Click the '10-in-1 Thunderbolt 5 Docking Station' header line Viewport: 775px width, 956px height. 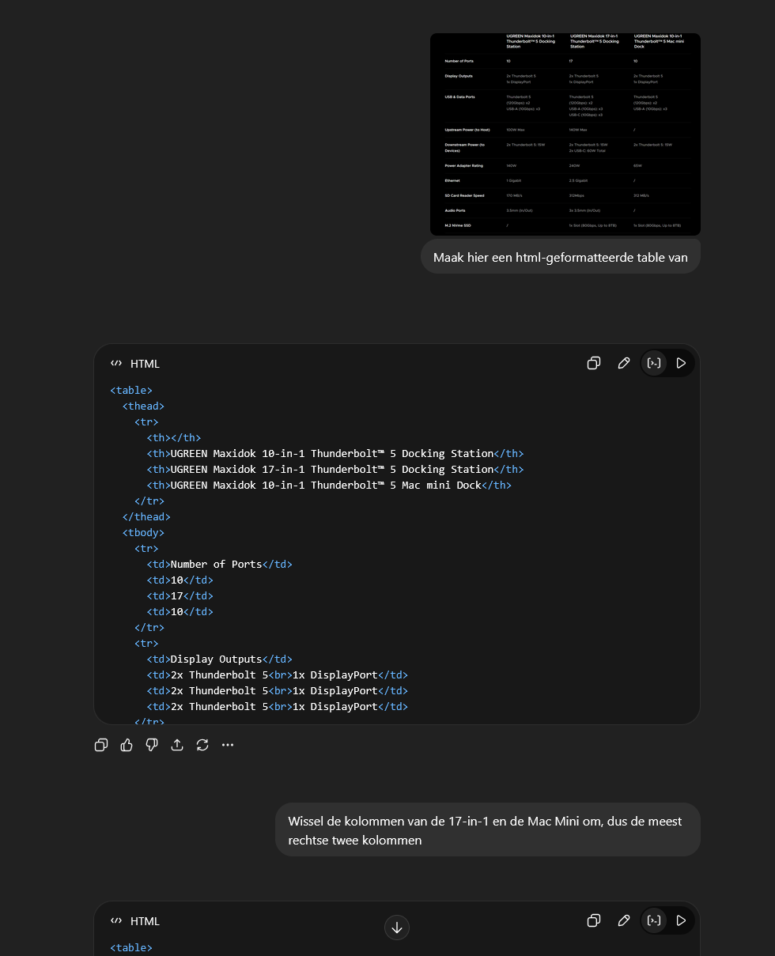pos(335,453)
